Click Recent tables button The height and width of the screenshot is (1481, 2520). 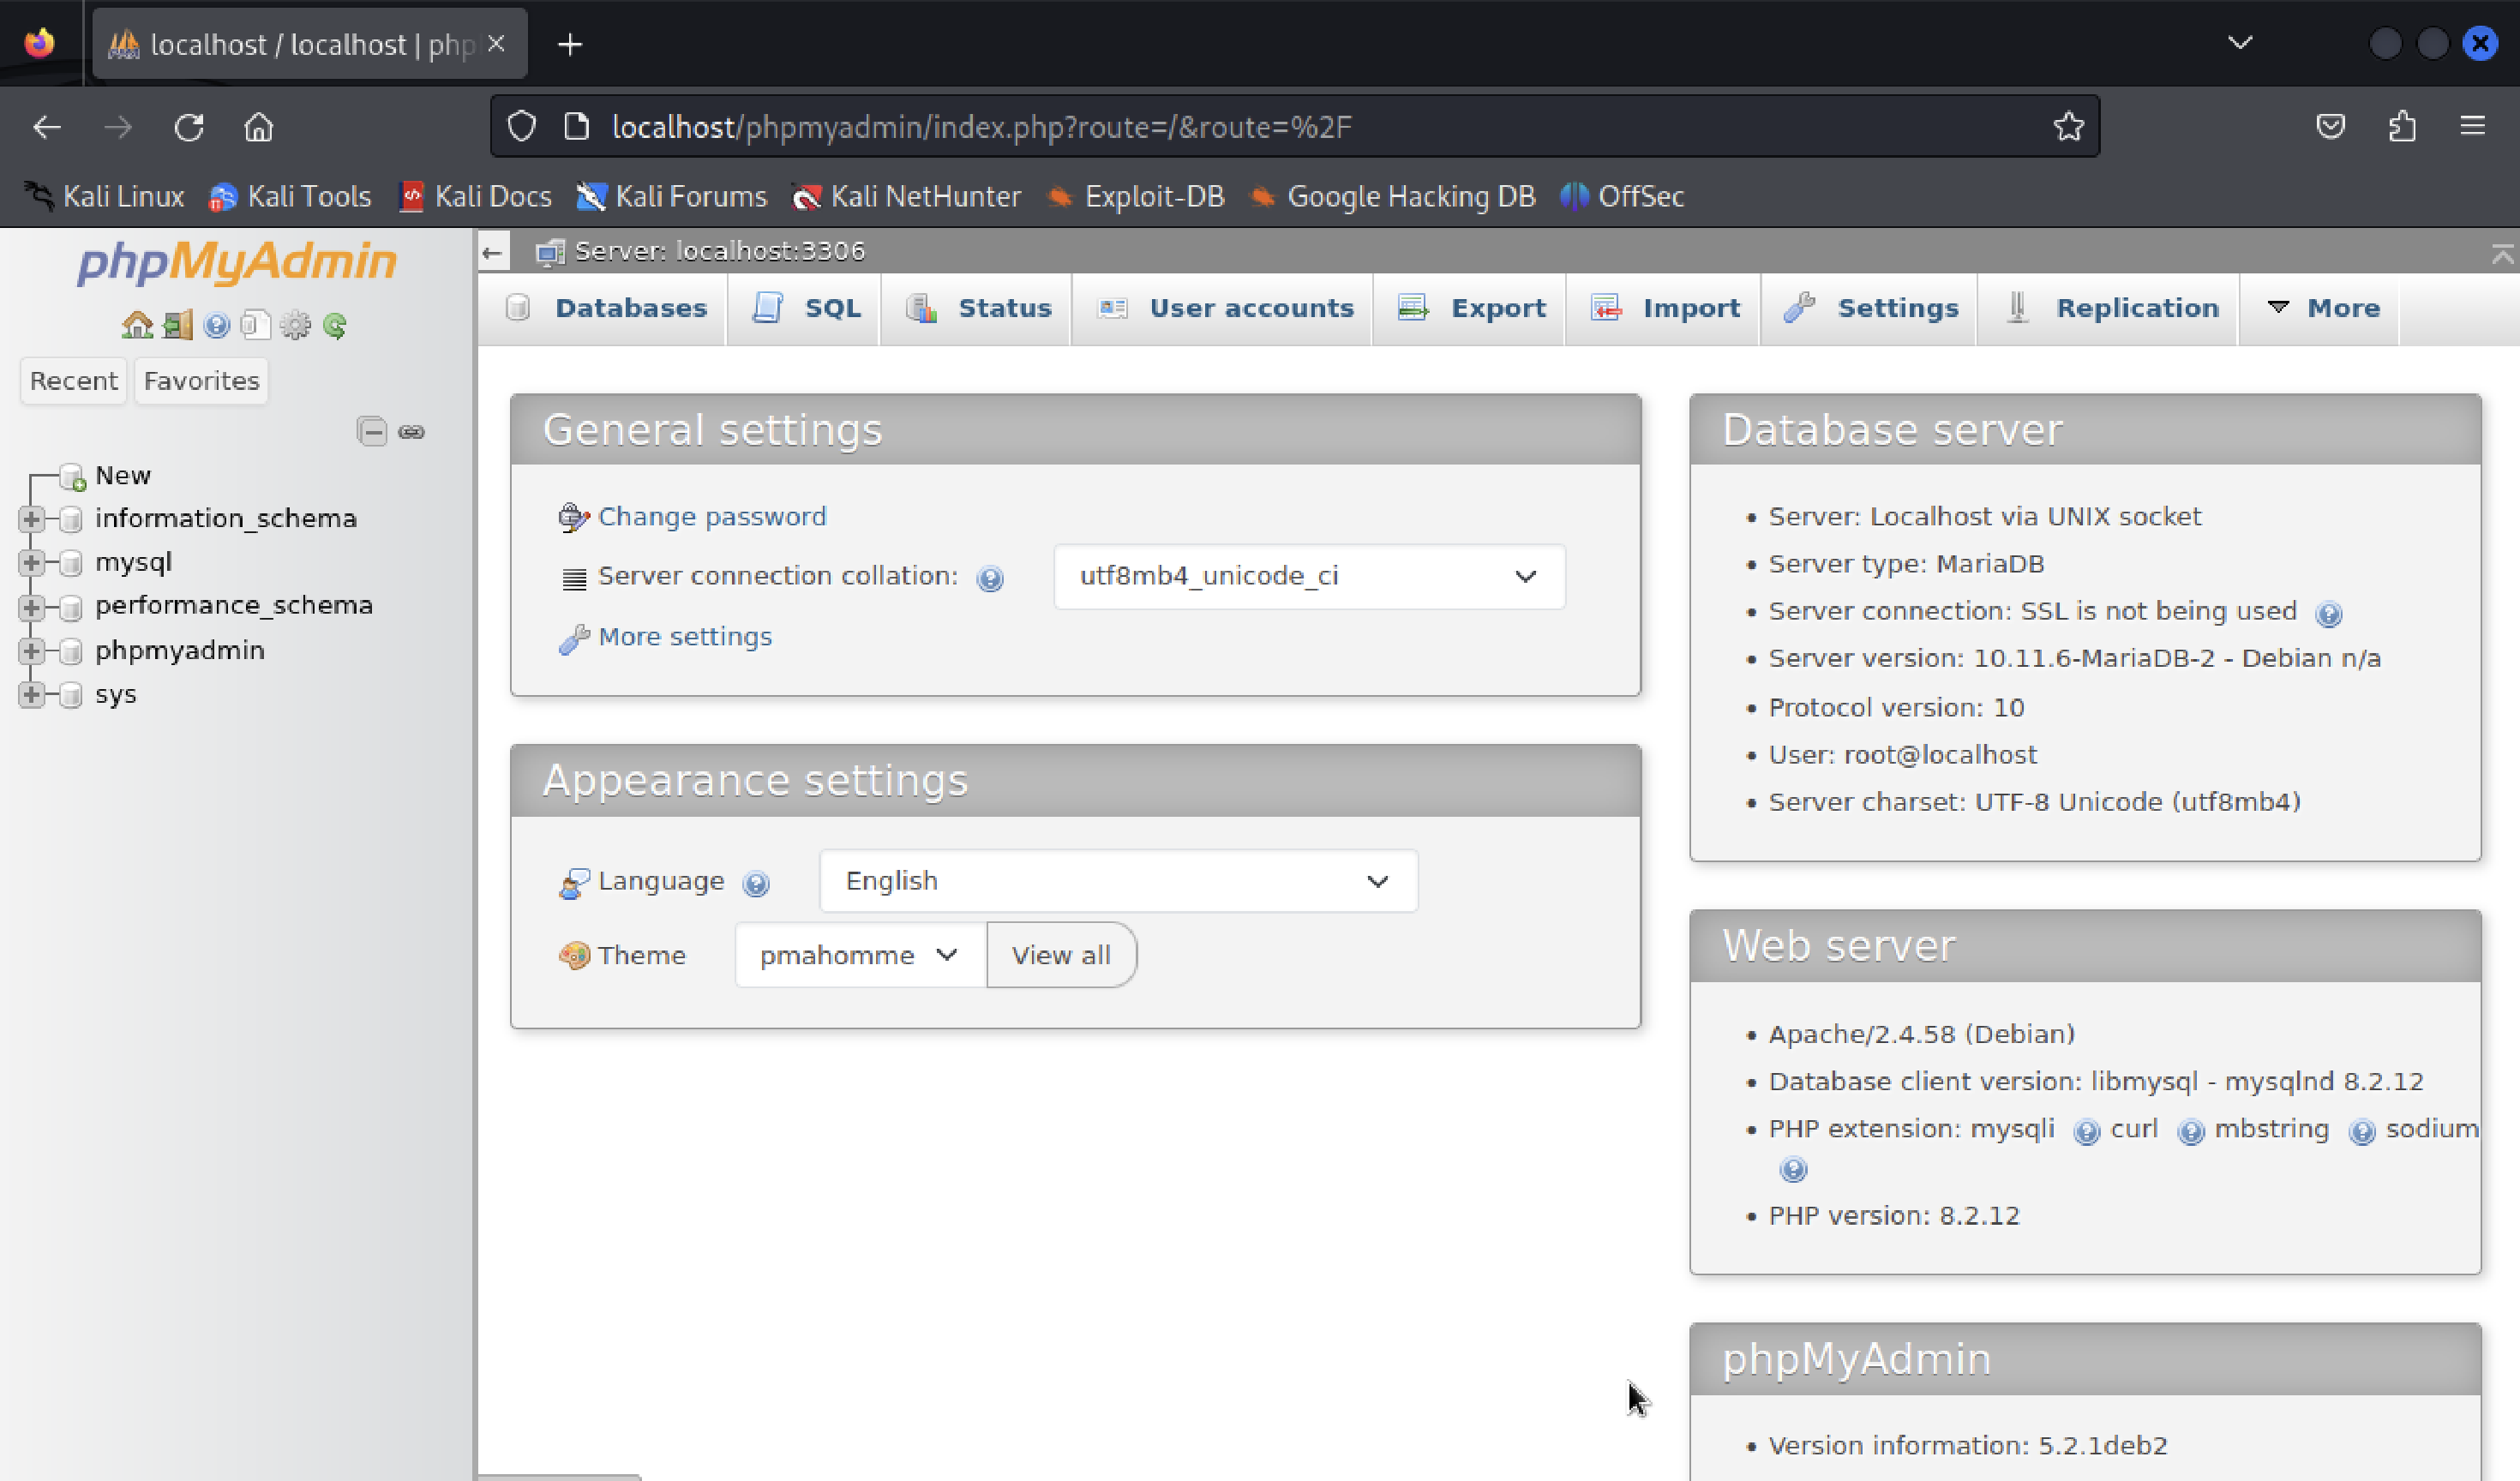click(x=73, y=381)
